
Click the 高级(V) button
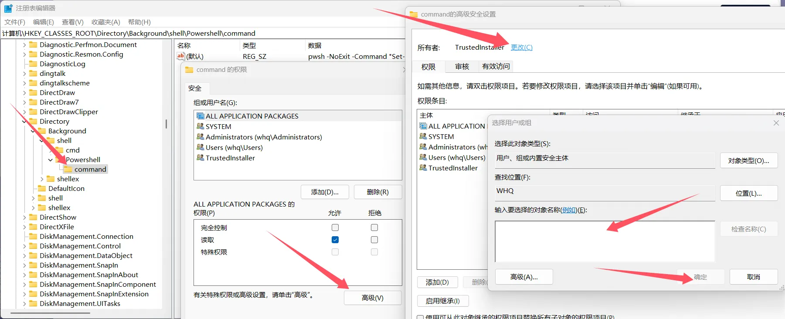[x=372, y=298]
